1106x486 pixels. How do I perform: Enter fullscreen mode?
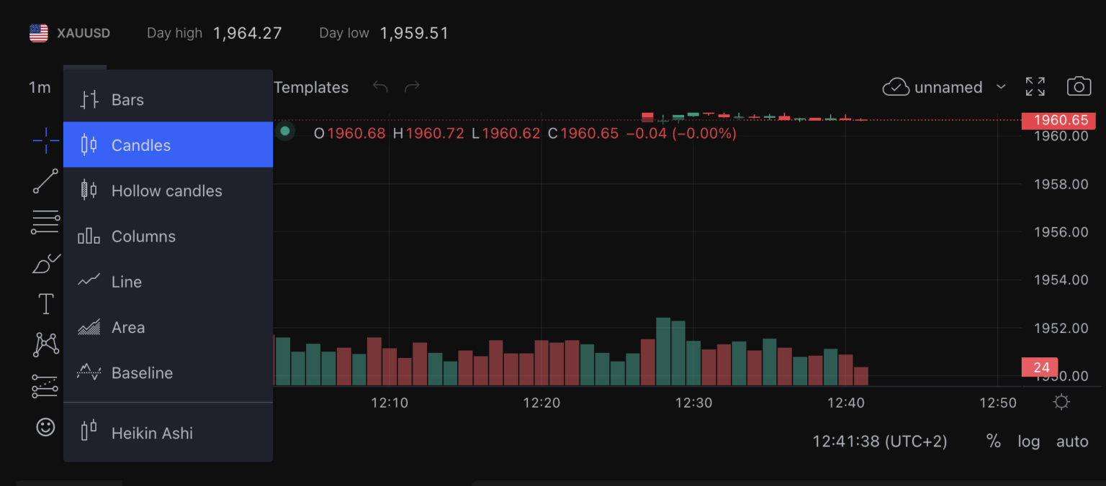(1035, 86)
